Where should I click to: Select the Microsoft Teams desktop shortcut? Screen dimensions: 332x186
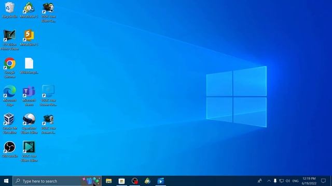pos(29,96)
